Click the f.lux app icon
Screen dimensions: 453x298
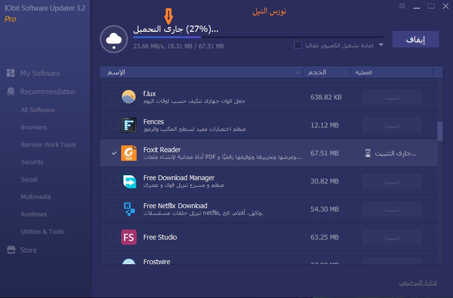pos(128,97)
